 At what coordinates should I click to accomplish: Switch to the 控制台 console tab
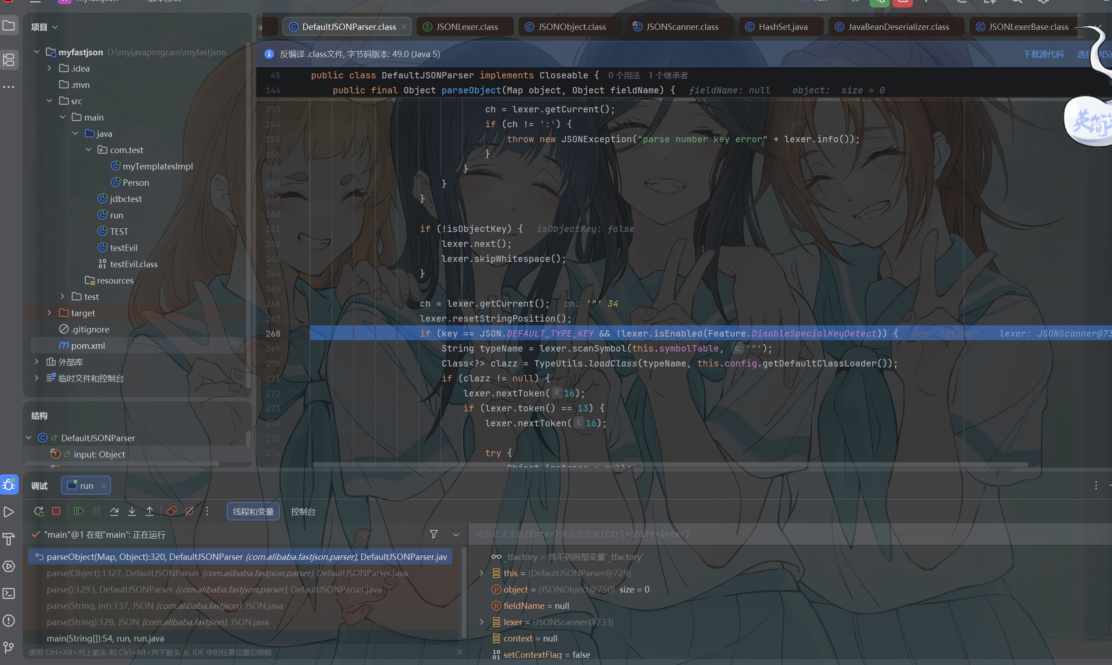point(303,511)
